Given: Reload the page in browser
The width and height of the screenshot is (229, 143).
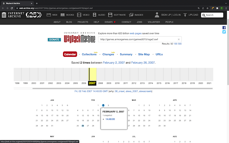Looking at the screenshot, I should click(x=12, y=8).
